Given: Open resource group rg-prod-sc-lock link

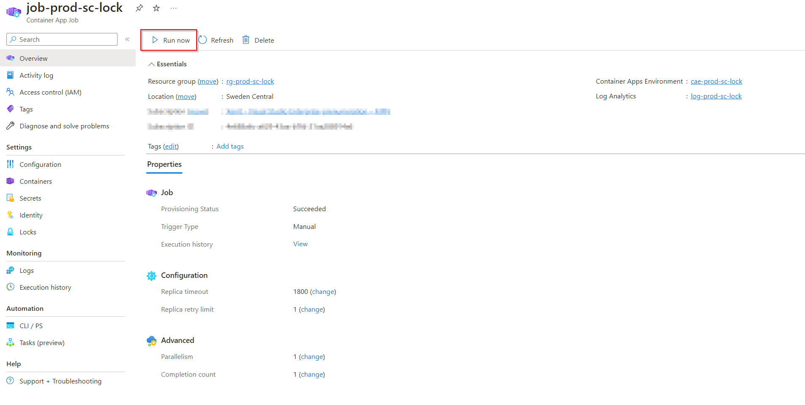Looking at the screenshot, I should click(x=250, y=81).
